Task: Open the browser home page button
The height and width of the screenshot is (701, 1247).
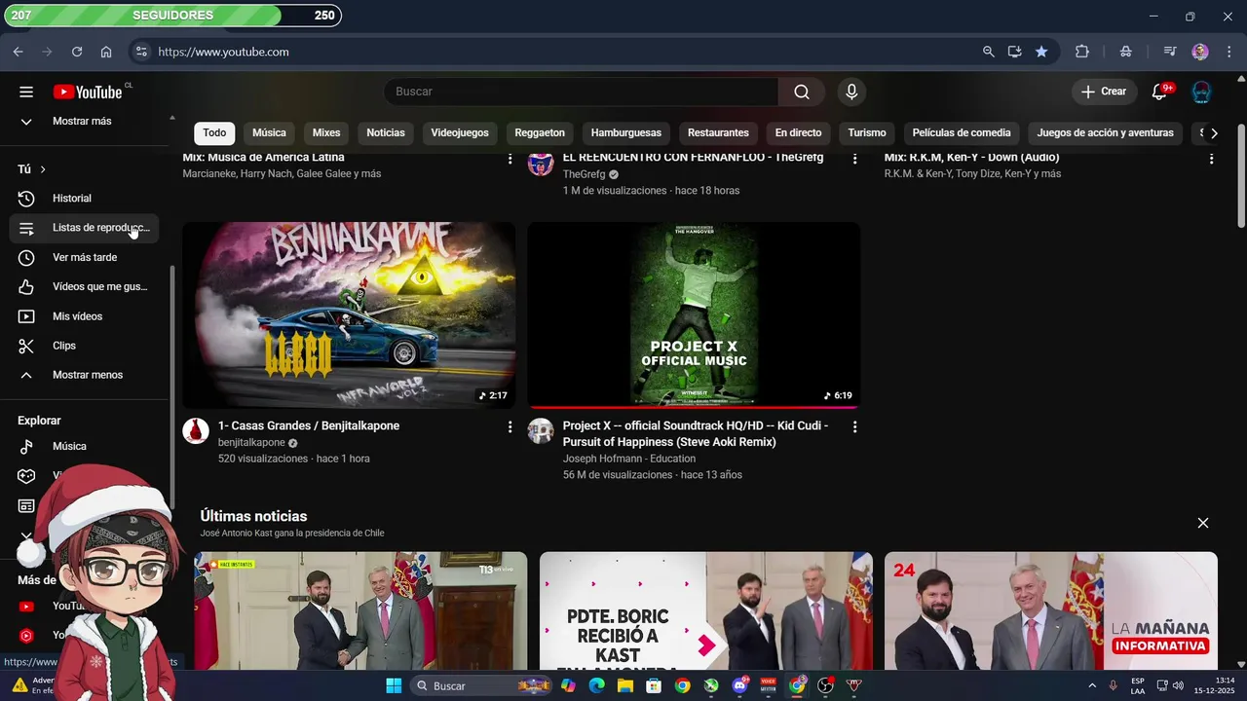Action: [106, 52]
